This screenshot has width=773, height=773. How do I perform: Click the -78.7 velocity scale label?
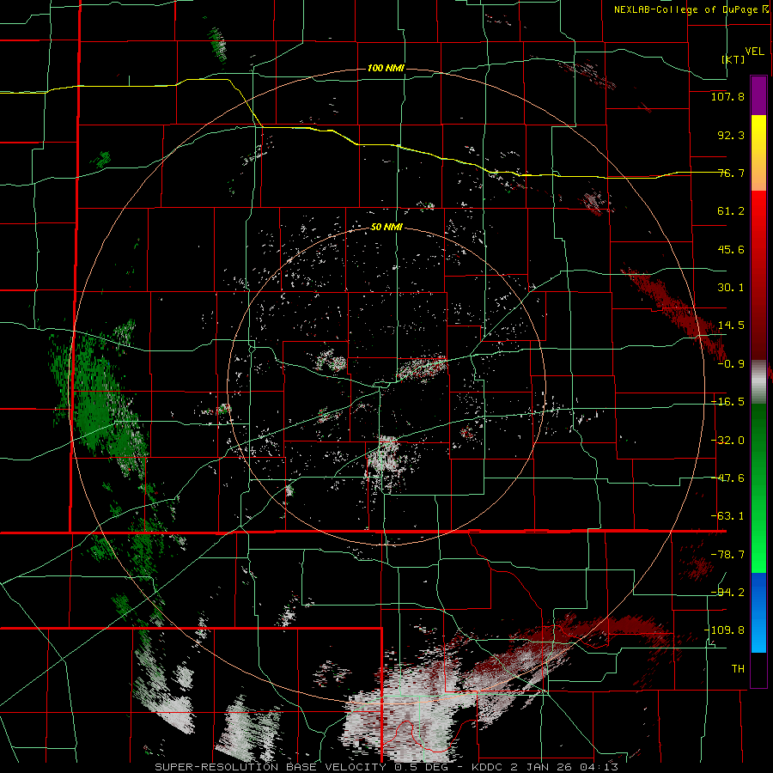pyautogui.click(x=727, y=555)
